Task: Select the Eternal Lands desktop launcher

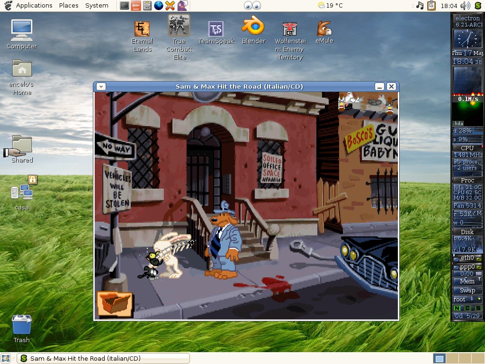Action: 142,37
